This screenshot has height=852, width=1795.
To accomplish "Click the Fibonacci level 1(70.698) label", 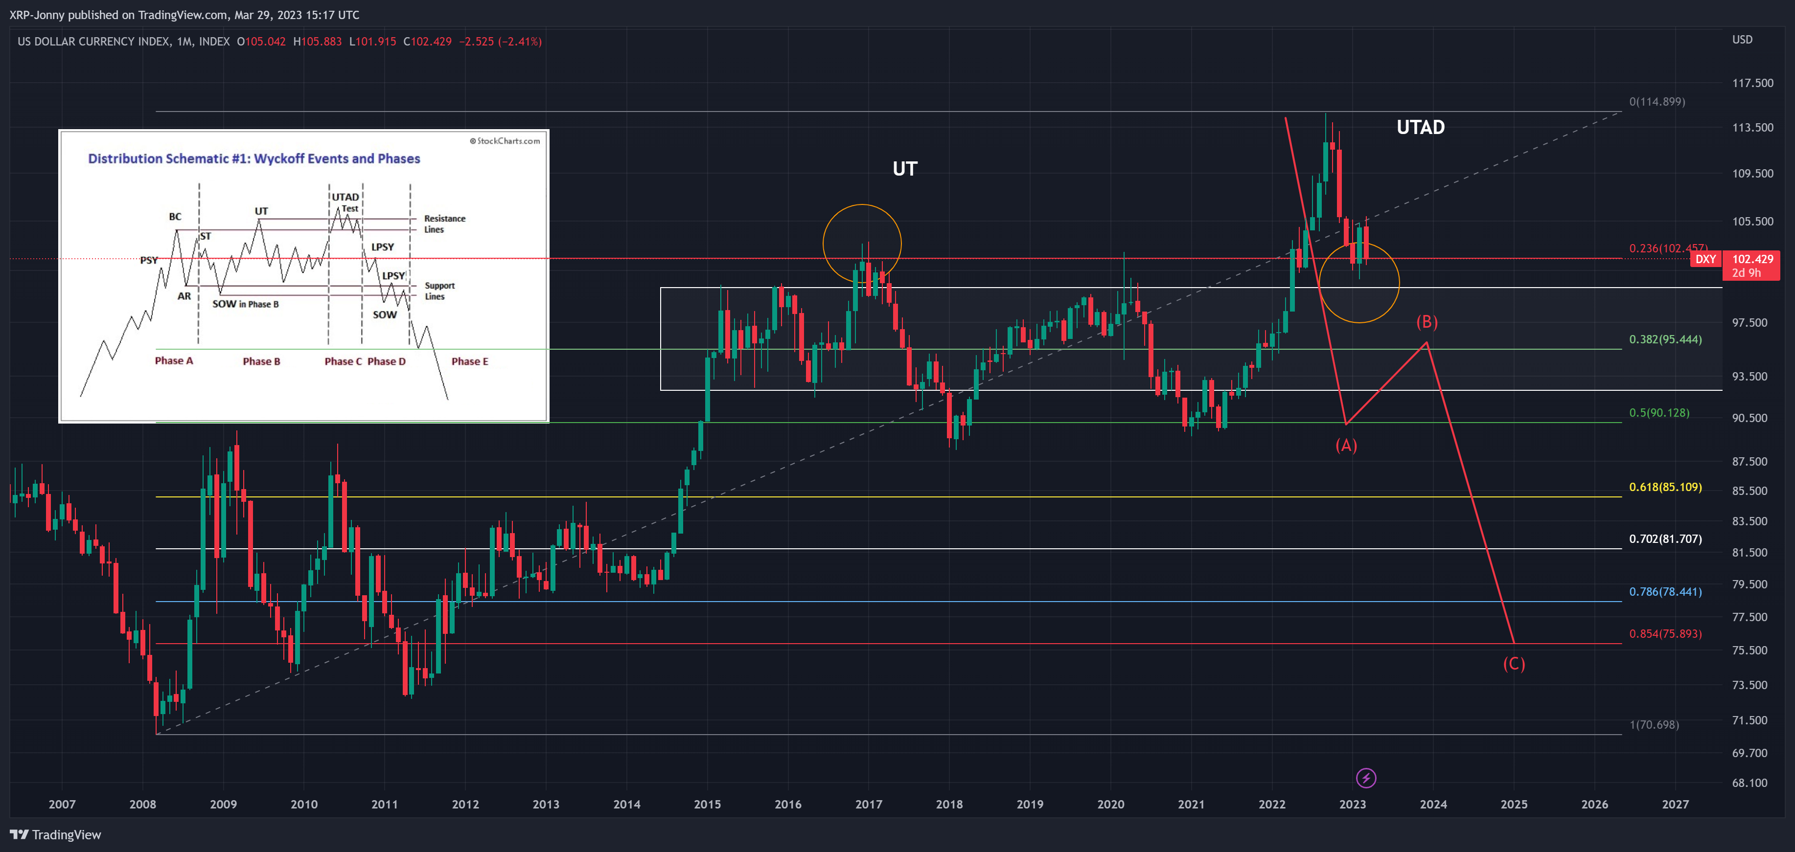I will (1654, 725).
